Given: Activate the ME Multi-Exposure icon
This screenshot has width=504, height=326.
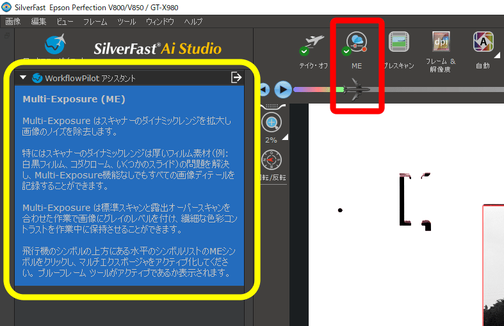Looking at the screenshot, I should click(x=356, y=43).
